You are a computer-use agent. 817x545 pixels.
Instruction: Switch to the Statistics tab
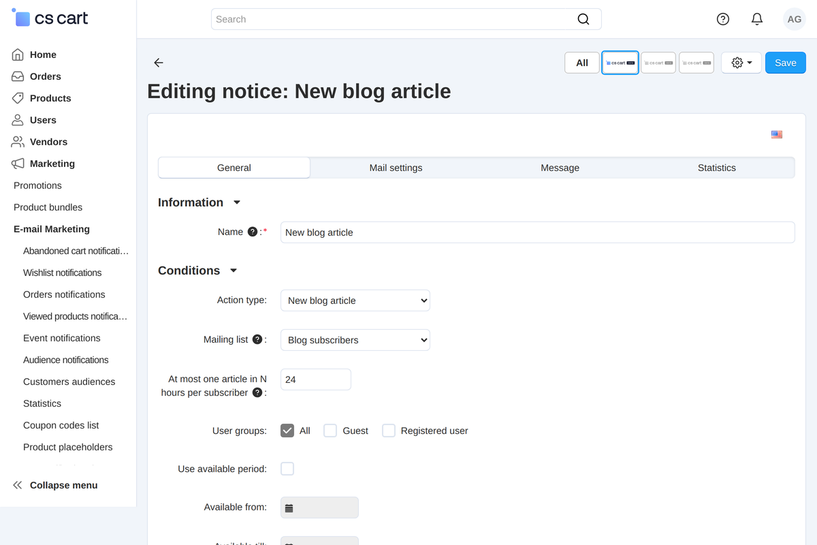click(x=717, y=168)
